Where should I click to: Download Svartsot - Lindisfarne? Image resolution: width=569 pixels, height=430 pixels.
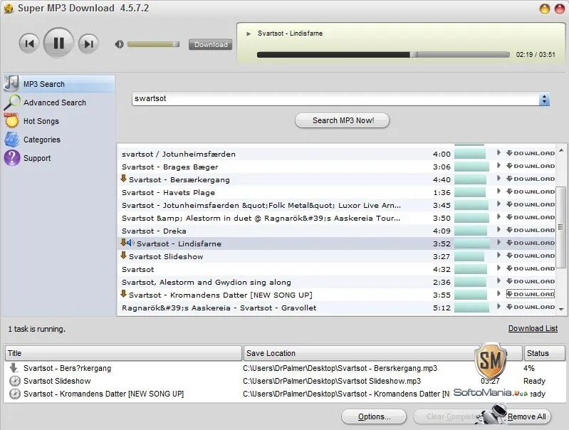pyautogui.click(x=531, y=243)
